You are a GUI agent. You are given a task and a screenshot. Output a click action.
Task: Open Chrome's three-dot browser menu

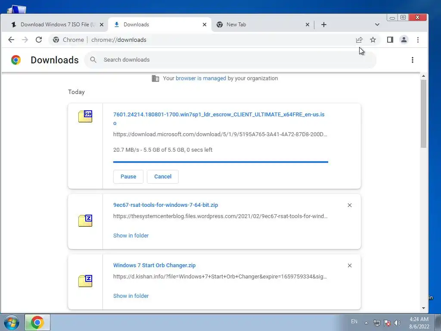click(418, 40)
